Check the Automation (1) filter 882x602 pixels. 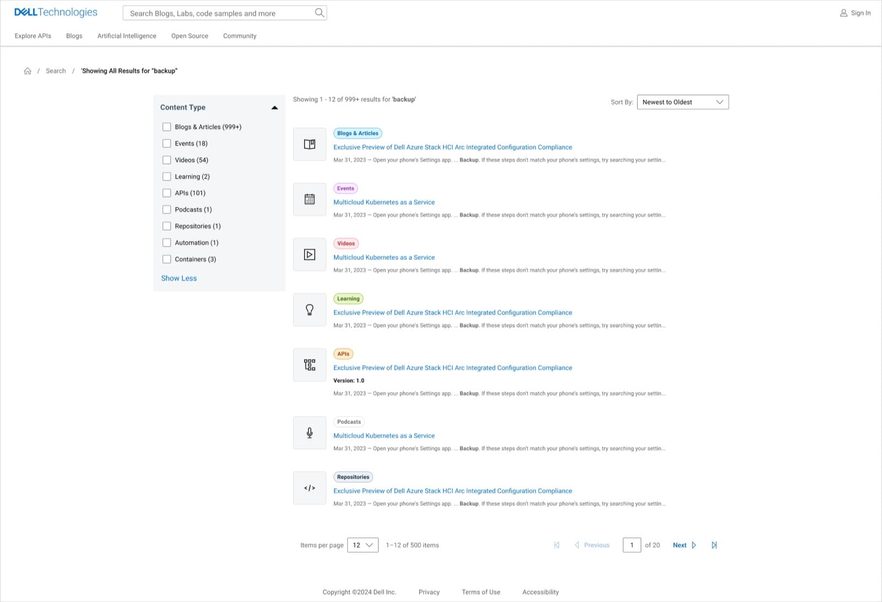[x=166, y=243]
